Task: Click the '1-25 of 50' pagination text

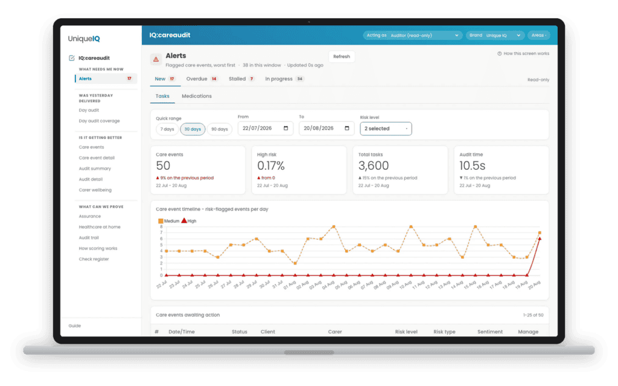Action: coord(534,315)
